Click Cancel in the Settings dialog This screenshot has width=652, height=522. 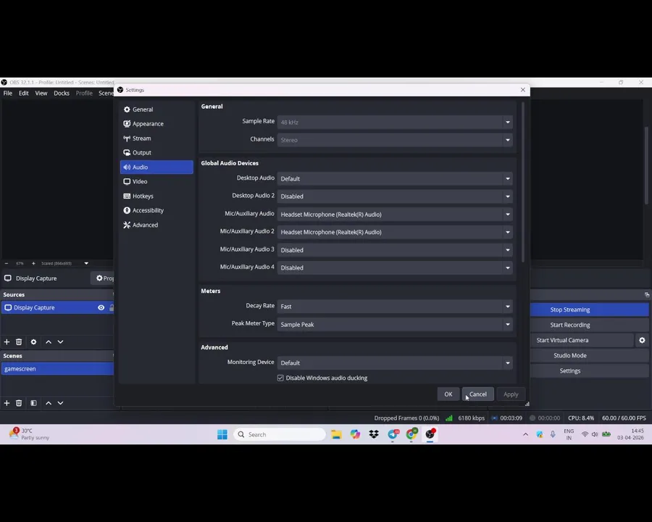(478, 394)
